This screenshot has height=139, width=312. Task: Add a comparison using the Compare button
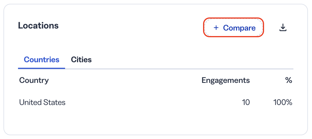click(x=233, y=28)
